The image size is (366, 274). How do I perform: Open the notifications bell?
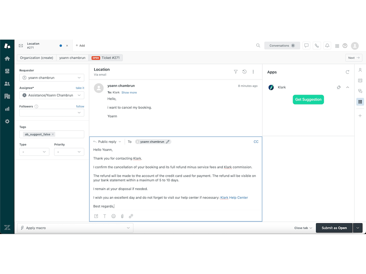tap(327, 46)
